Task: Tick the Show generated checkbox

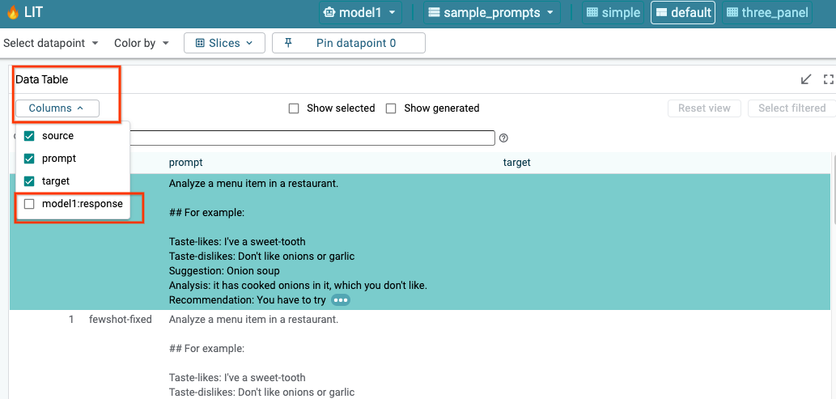Action: click(x=391, y=108)
